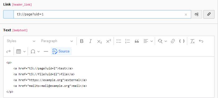Open the editor link insert tool
This screenshot has height=98, width=218.
coord(173,41)
